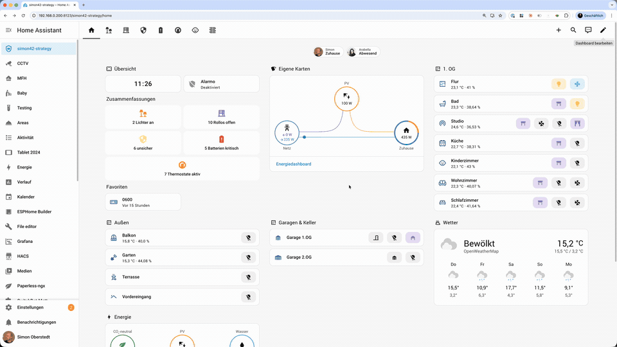The image size is (617, 347).
Task: Open 5 Batterien kritisch summary
Action: pos(222,143)
